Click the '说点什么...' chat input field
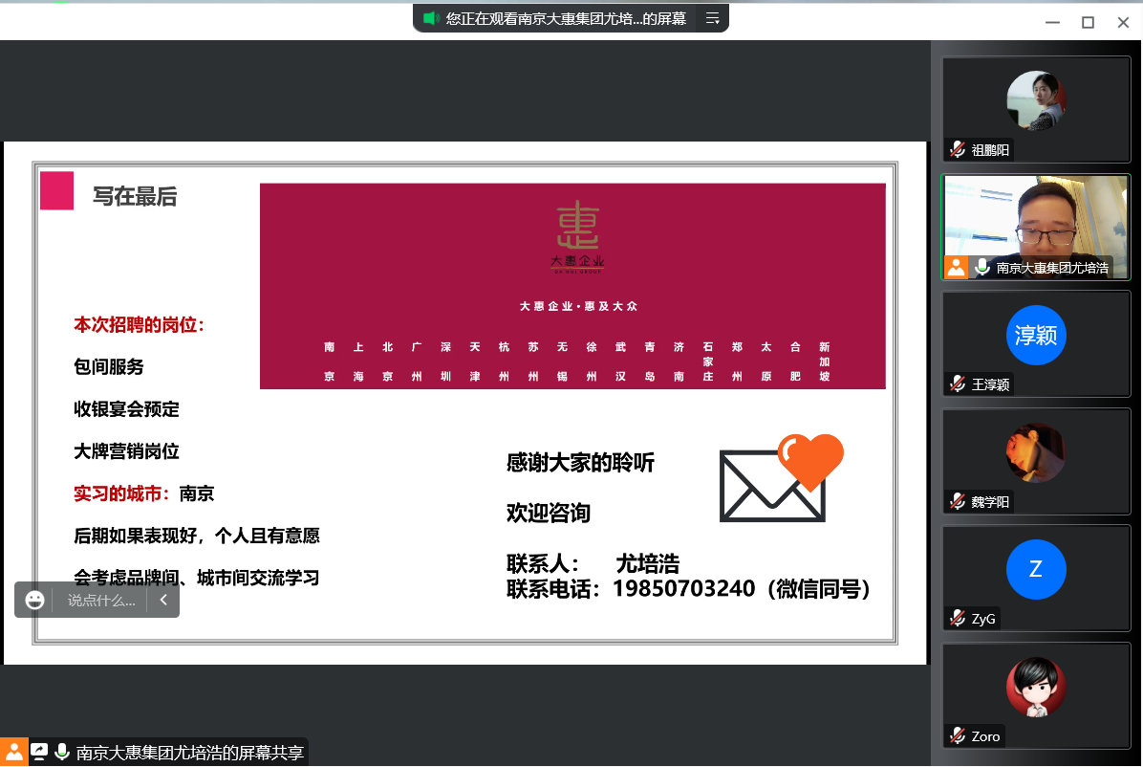Image resolution: width=1143 pixels, height=767 pixels. pos(100,601)
